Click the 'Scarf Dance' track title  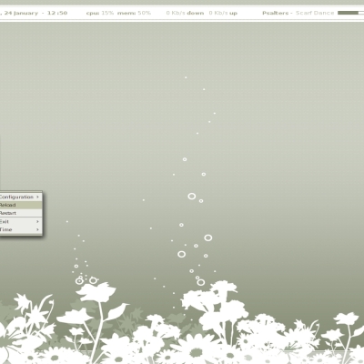click(x=315, y=13)
